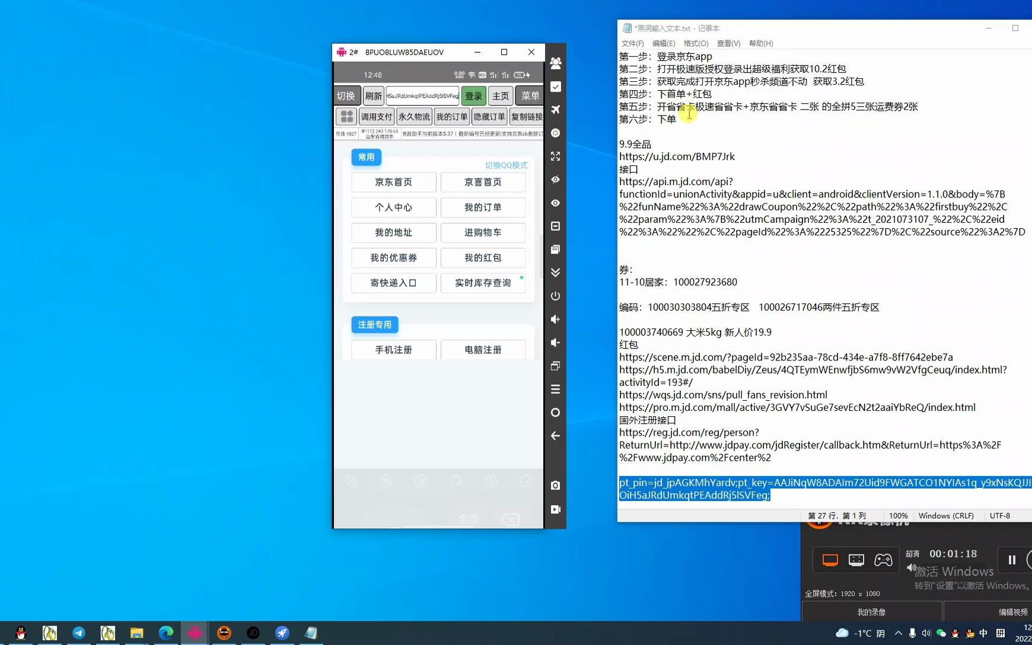Open the 文件(F) menu in Notepad

click(632, 43)
